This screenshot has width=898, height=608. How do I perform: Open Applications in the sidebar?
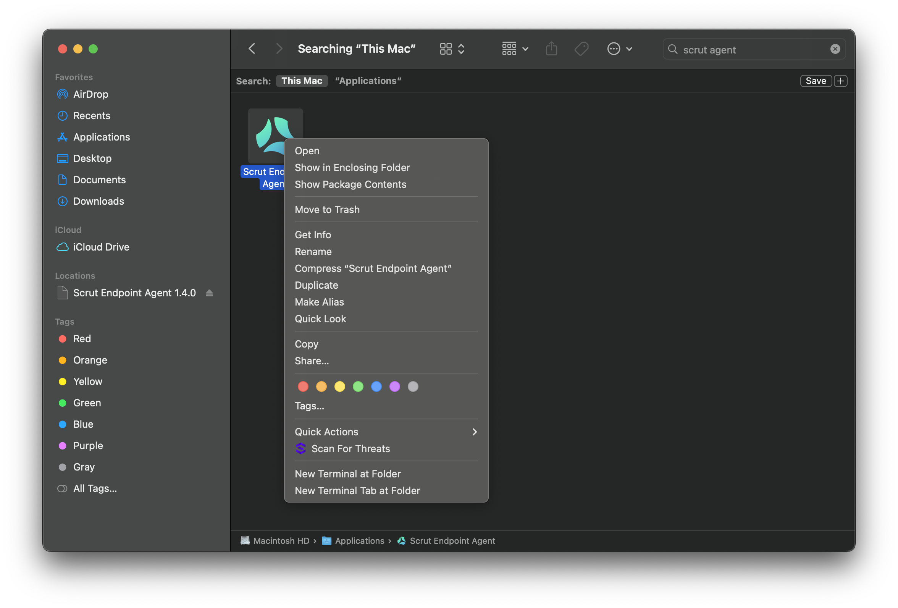pos(93,137)
